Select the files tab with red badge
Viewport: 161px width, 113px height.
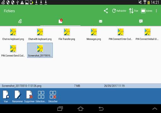[60, 21]
